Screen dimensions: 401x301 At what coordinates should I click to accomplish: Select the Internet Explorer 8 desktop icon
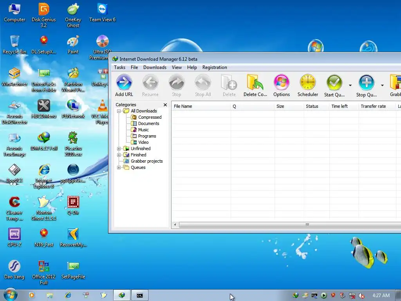pyautogui.click(x=44, y=176)
